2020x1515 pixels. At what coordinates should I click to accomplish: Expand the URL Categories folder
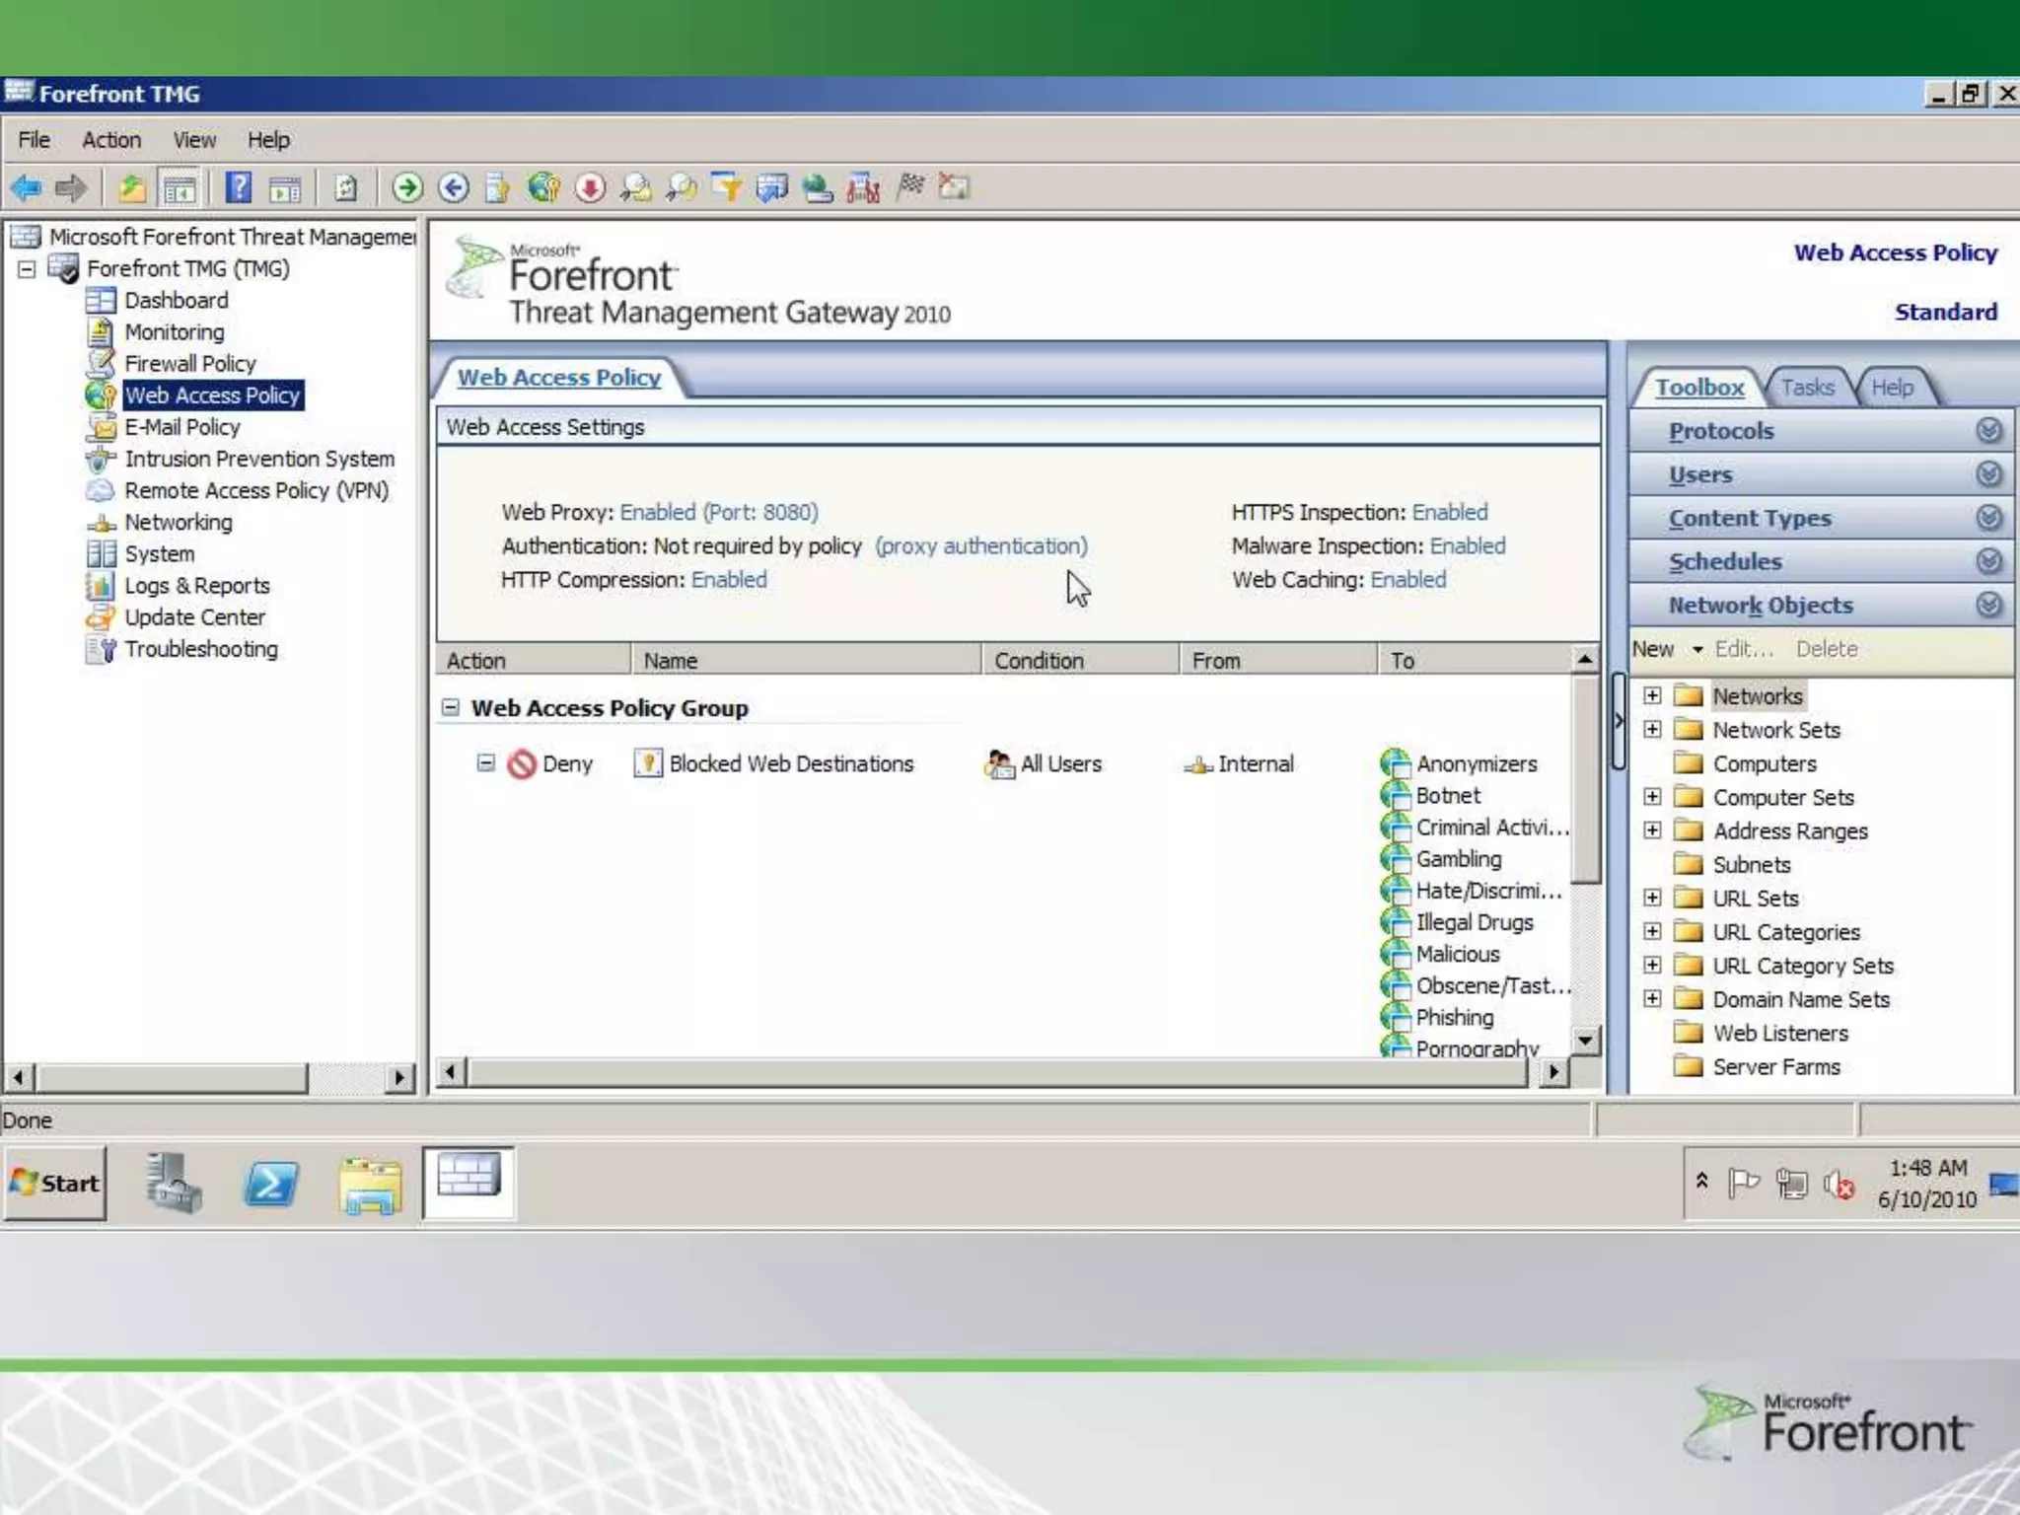[1652, 932]
